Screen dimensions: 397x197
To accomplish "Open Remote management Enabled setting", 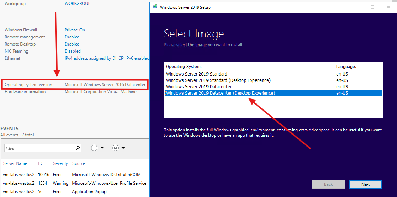I will point(72,37).
